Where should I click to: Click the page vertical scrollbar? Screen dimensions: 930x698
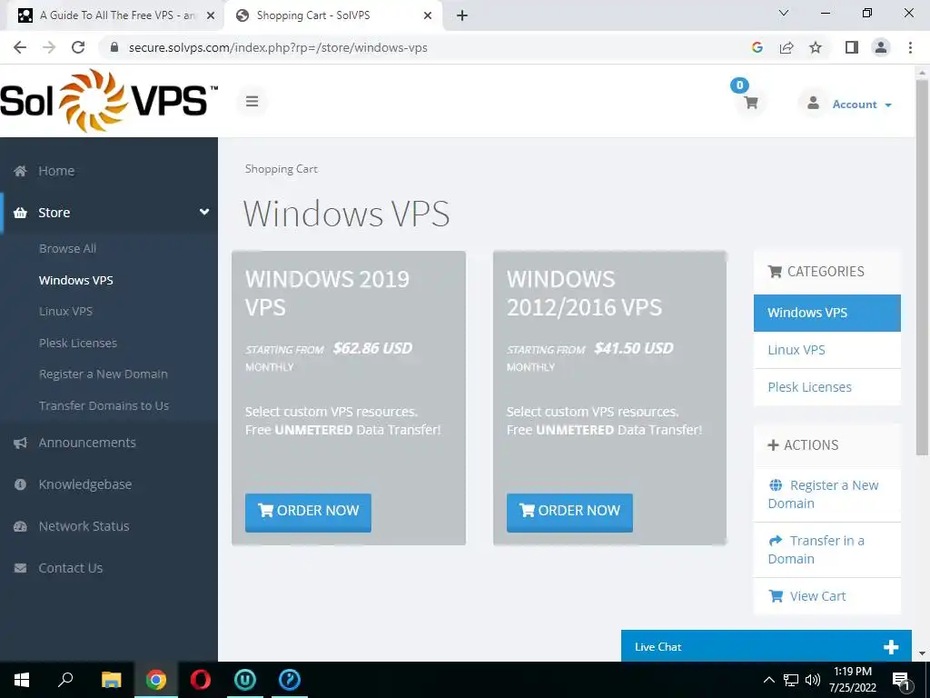tap(922, 268)
